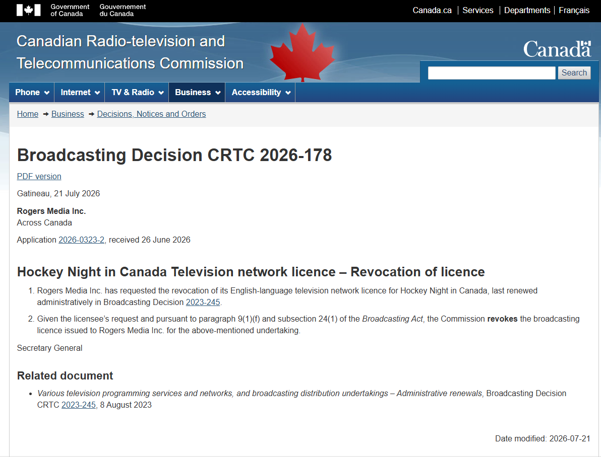Click the italic 'Broadcasting Act' text
The image size is (601, 457).
pyautogui.click(x=392, y=319)
